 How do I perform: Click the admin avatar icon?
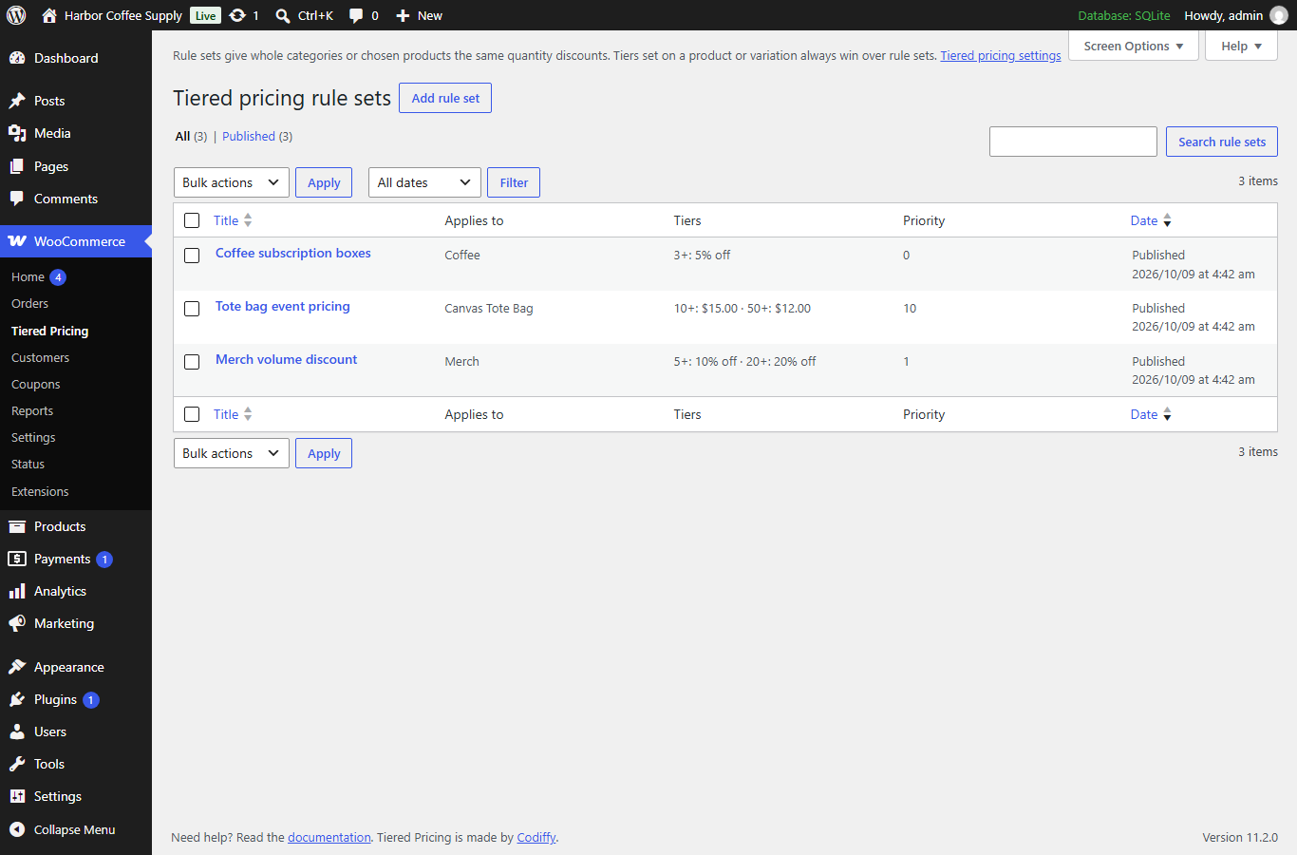pos(1279,15)
